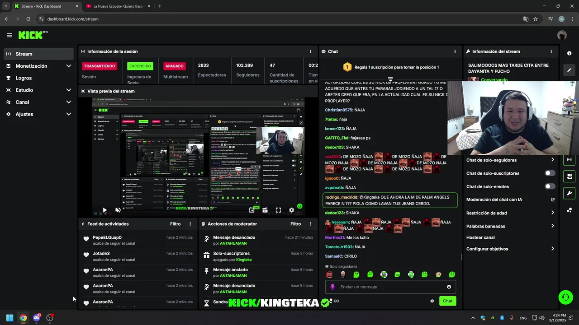Open Chrome from the taskbar
The width and height of the screenshot is (579, 325).
[23, 318]
